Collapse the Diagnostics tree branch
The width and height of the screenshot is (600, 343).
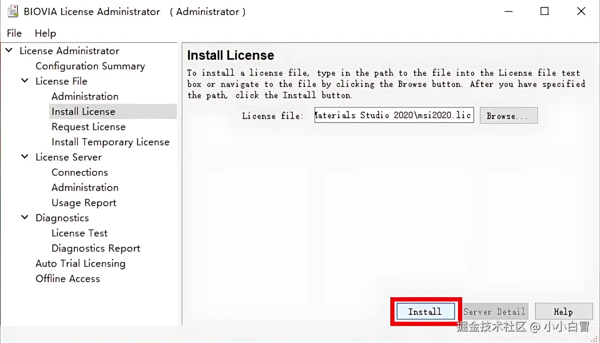click(x=25, y=217)
